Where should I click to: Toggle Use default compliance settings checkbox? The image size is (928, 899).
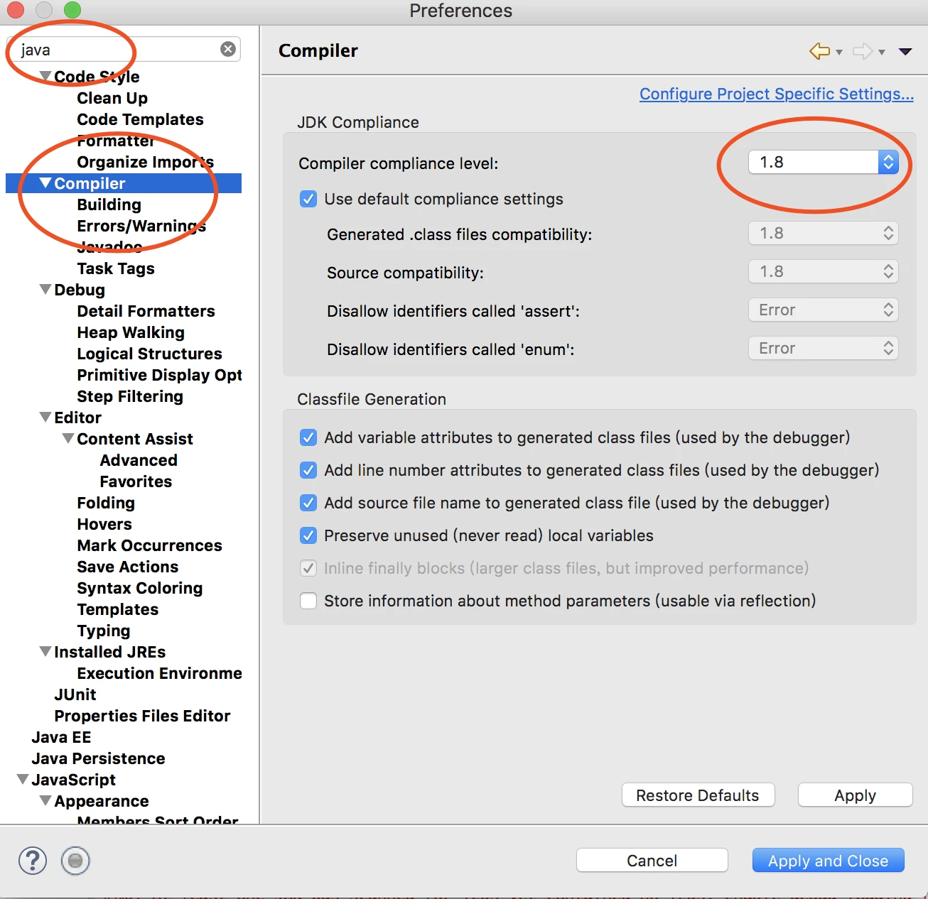(308, 199)
